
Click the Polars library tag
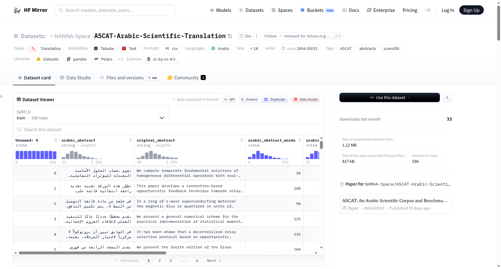103,59
